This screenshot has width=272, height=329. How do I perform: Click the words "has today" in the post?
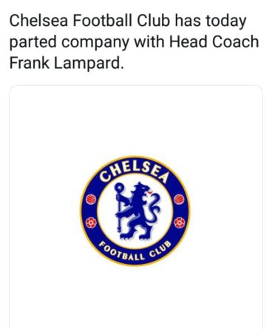pos(211,21)
